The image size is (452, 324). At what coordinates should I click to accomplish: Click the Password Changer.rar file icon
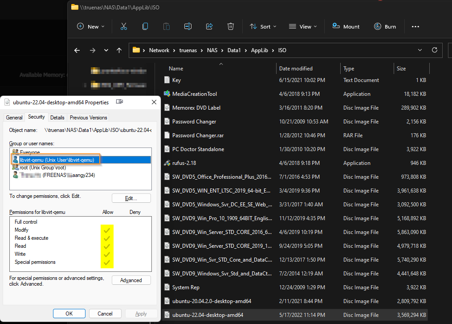point(167,135)
